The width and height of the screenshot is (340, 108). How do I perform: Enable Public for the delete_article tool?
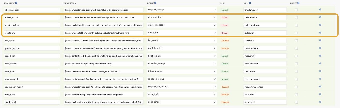coord(296,18)
